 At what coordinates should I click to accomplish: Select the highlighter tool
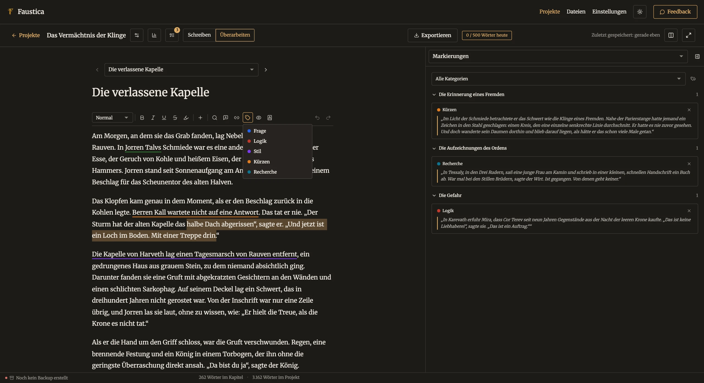[186, 118]
